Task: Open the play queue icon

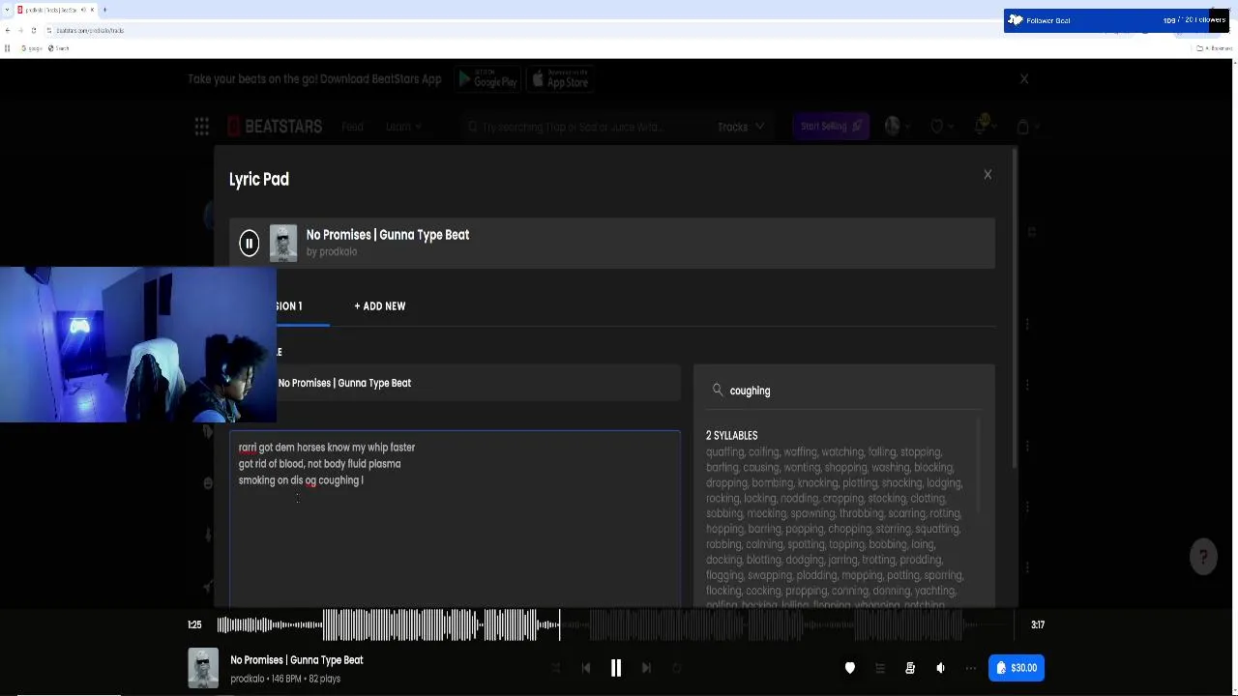Action: [880, 668]
